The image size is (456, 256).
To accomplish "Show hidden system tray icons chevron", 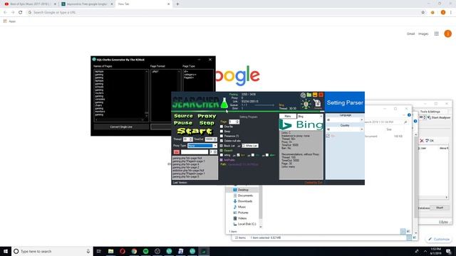I will [425, 251].
